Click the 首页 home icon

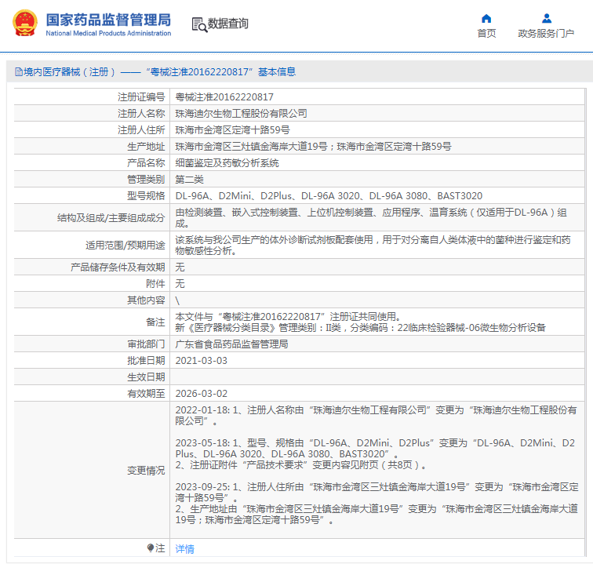(486, 18)
